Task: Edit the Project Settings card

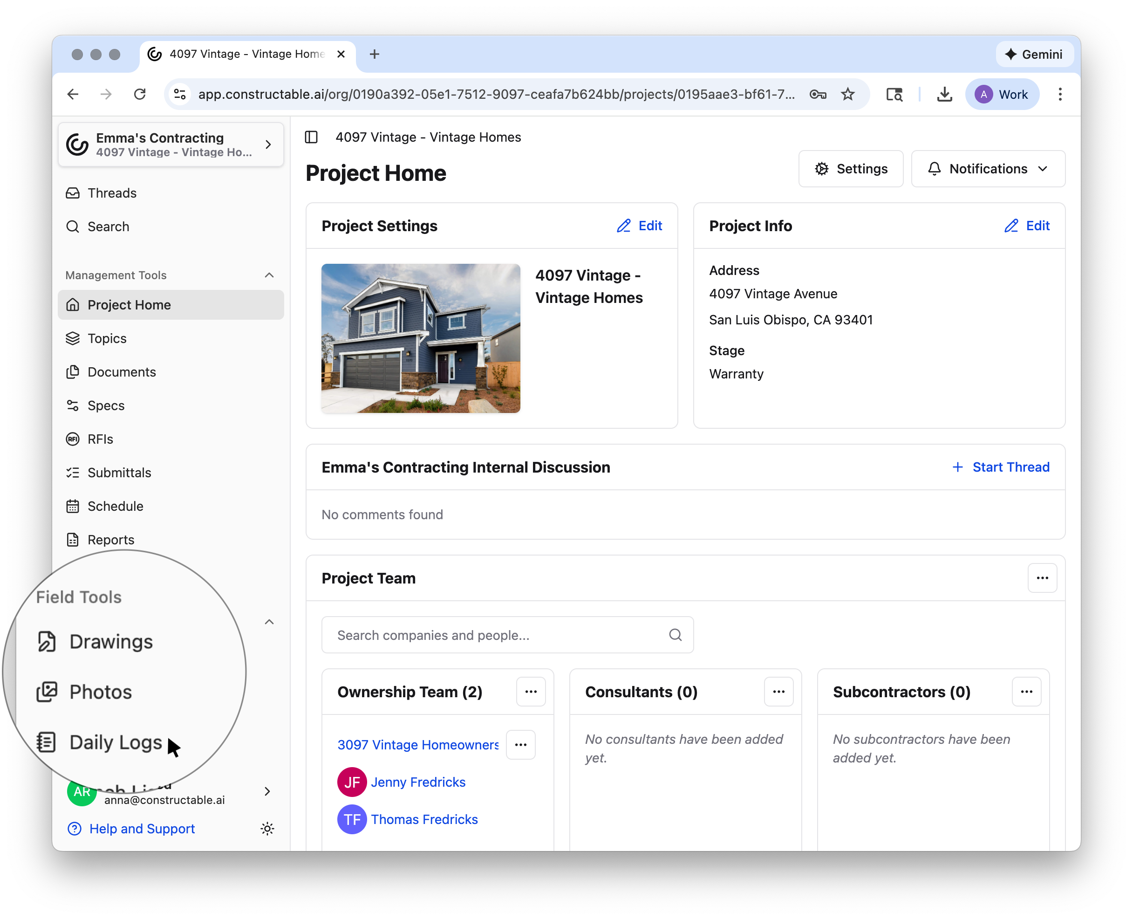Action: tap(639, 226)
